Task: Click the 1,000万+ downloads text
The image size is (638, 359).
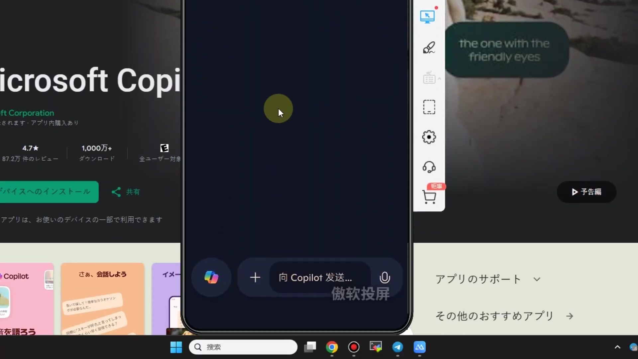Action: click(x=97, y=148)
